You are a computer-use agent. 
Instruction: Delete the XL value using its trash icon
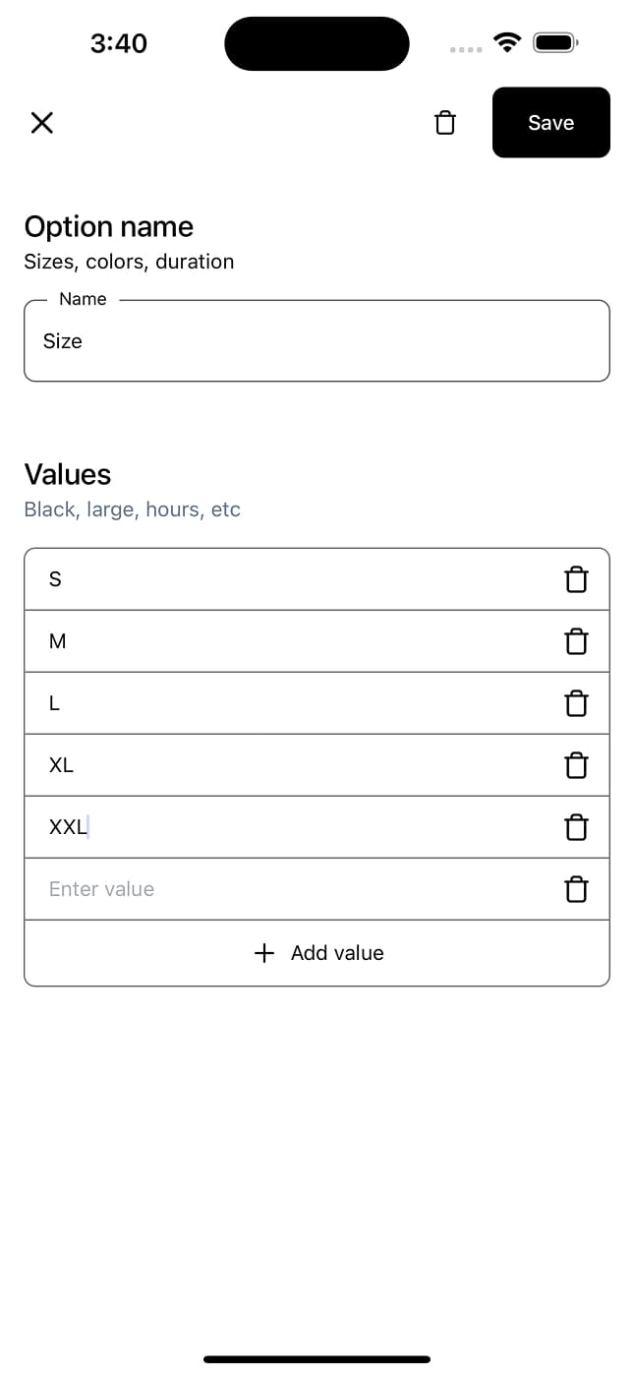coord(576,765)
